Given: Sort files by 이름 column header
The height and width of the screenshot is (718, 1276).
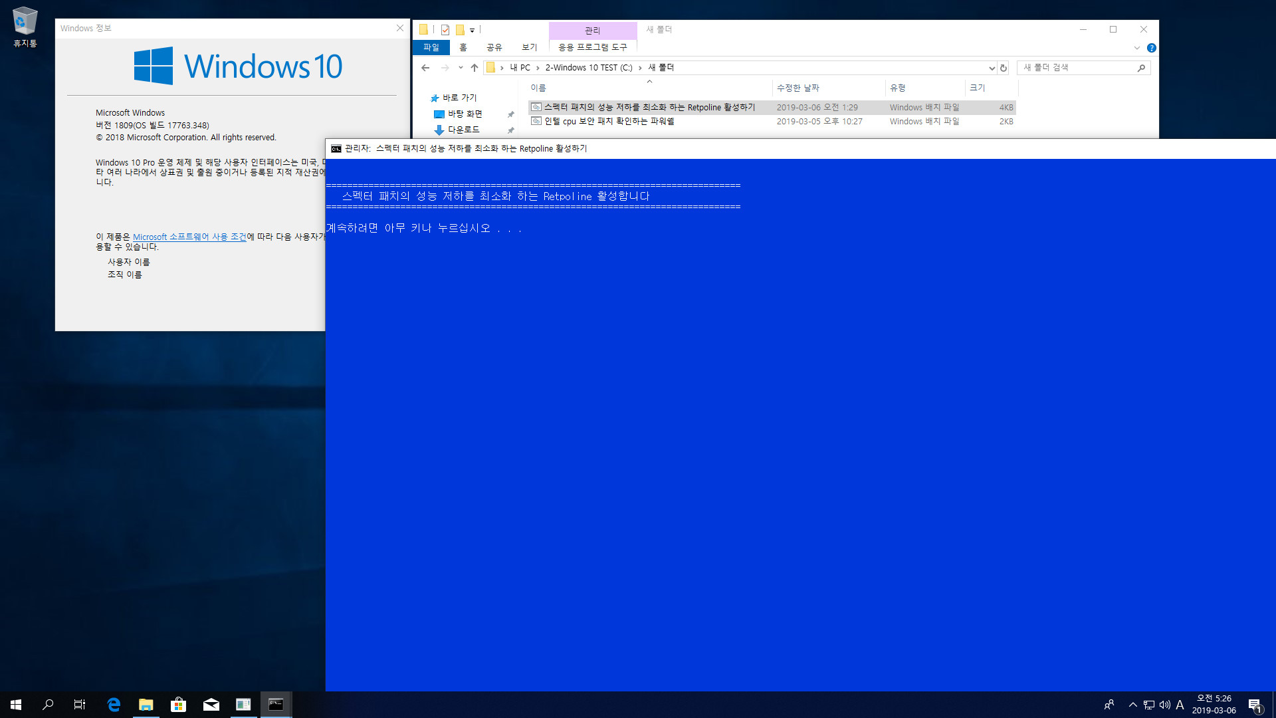Looking at the screenshot, I should pyautogui.click(x=650, y=88).
